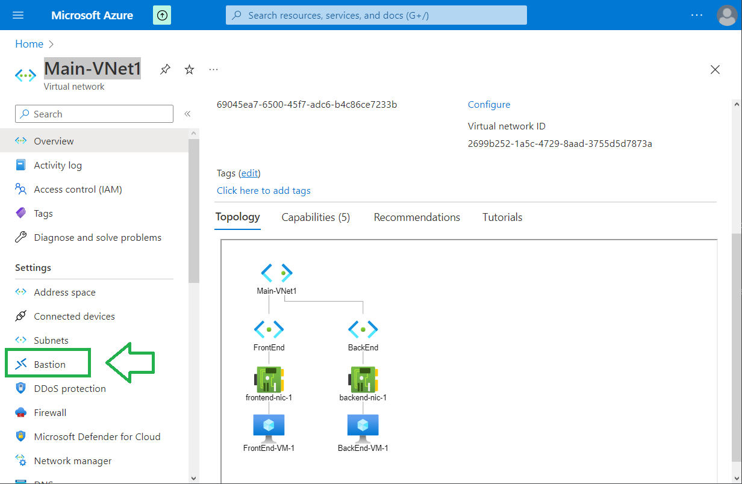
Task: Click virtual network ID value 2699b252
Action: [560, 144]
